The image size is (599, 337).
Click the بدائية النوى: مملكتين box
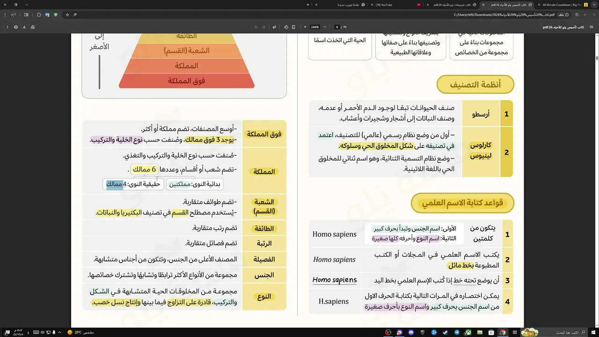[x=194, y=184]
